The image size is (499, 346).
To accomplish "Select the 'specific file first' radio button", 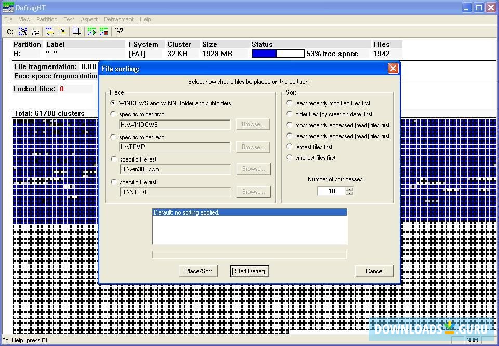I will pos(113,182).
